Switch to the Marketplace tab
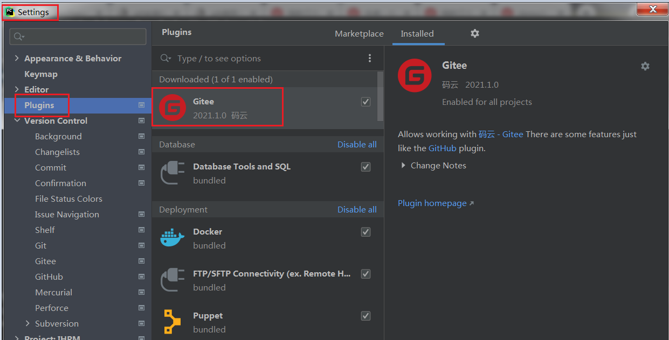 [359, 33]
